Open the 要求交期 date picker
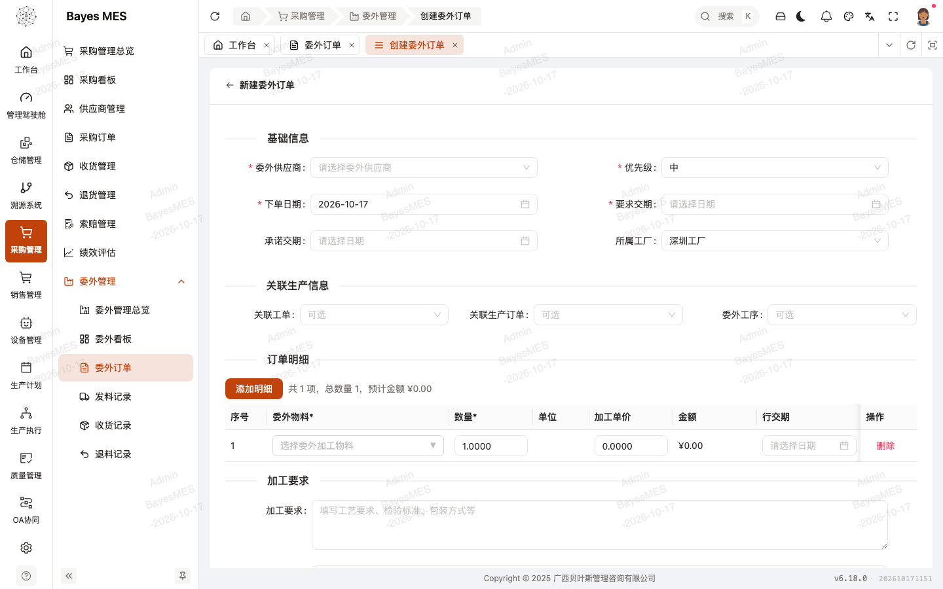943x589 pixels. click(775, 204)
